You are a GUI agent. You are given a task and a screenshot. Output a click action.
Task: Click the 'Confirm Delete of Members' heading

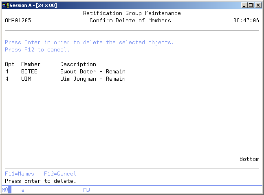130,20
